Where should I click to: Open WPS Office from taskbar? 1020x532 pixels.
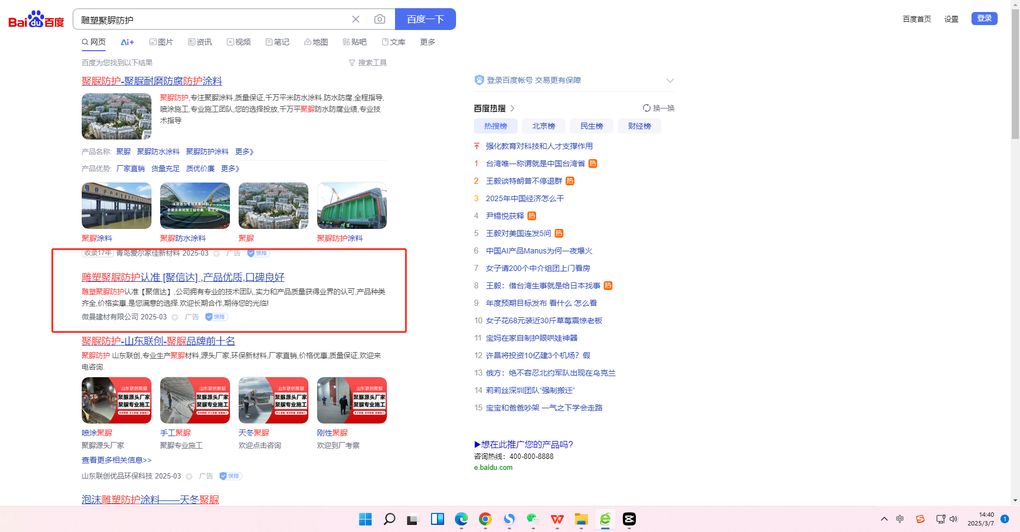pos(557,519)
